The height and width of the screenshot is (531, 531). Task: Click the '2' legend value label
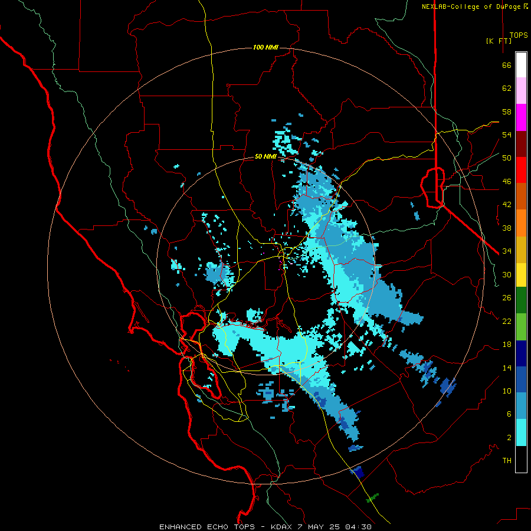pyautogui.click(x=509, y=438)
